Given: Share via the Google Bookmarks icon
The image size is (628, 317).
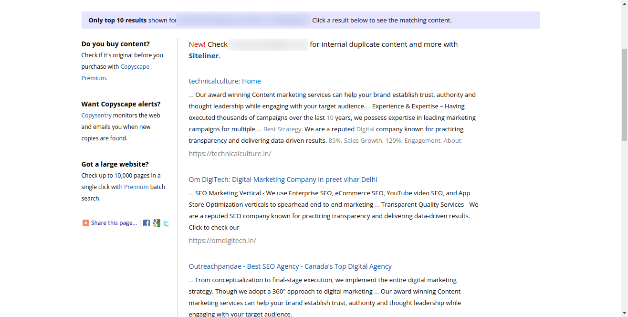Looking at the screenshot, I should pyautogui.click(x=156, y=222).
